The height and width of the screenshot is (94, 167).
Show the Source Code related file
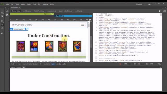point(16,11)
